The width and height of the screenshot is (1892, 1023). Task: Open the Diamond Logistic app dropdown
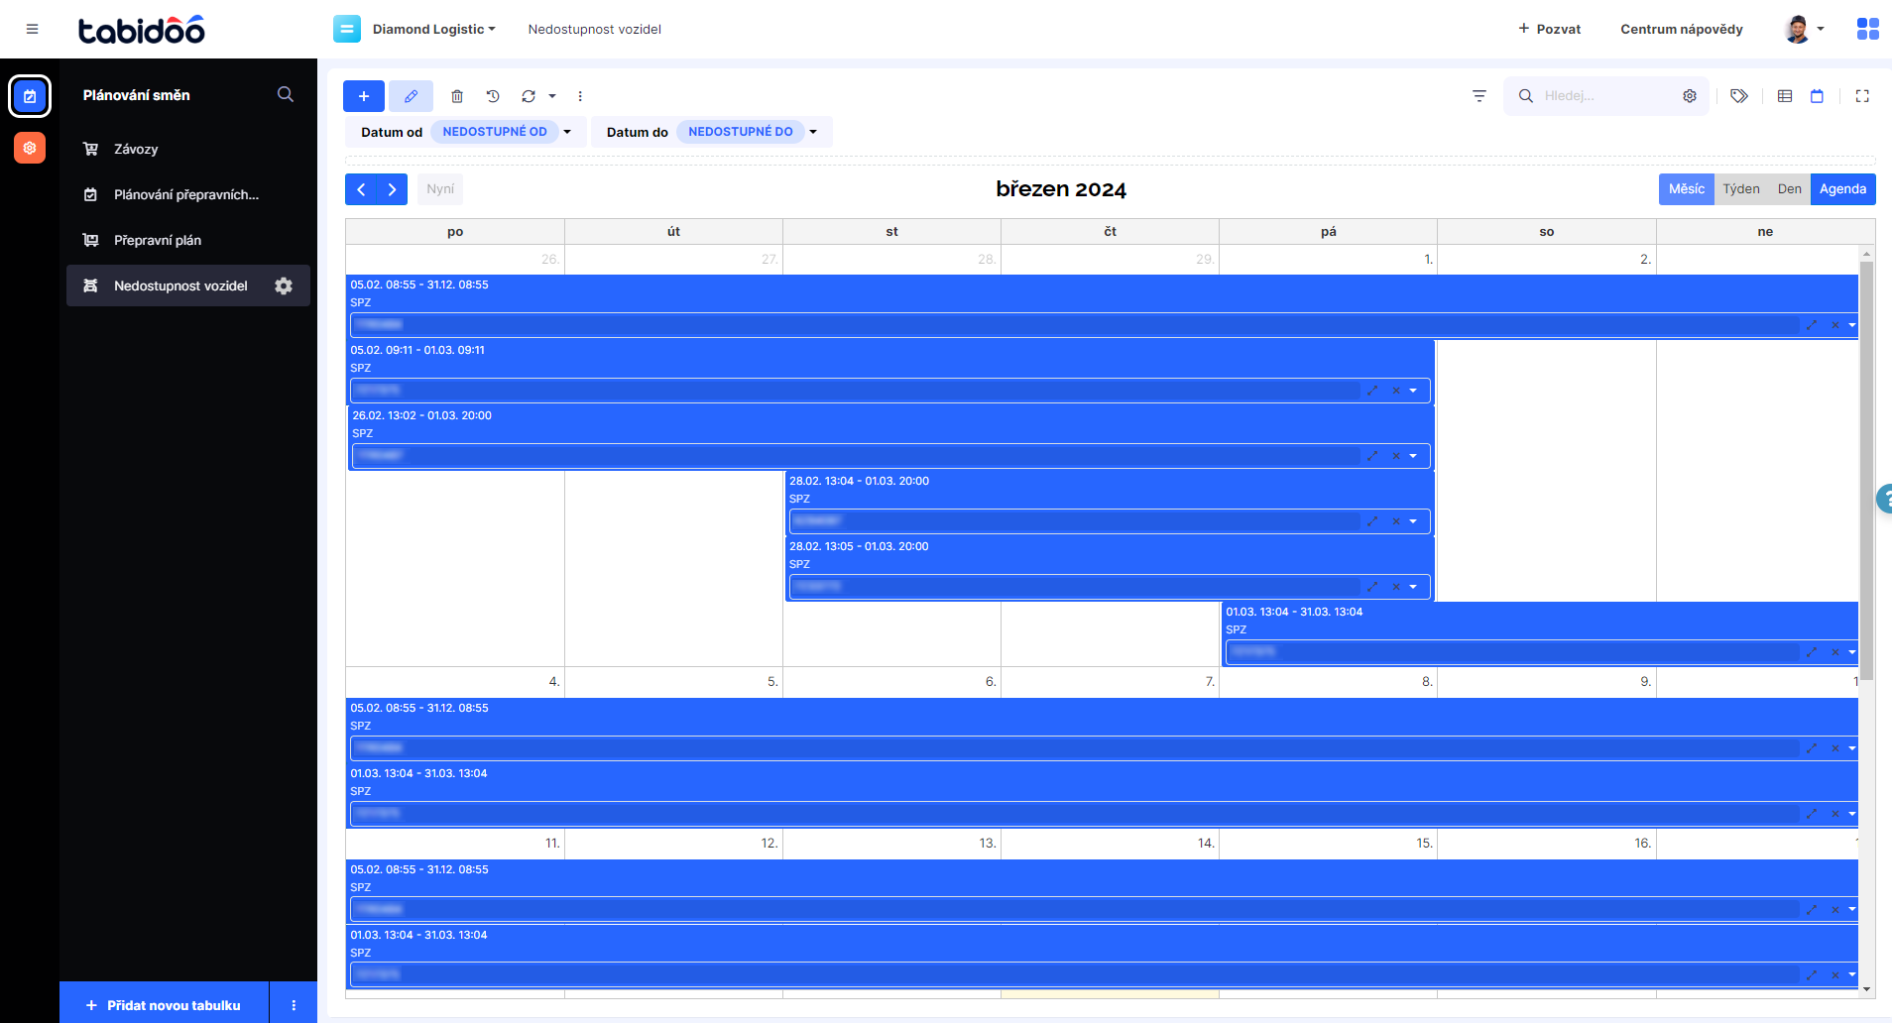(433, 29)
